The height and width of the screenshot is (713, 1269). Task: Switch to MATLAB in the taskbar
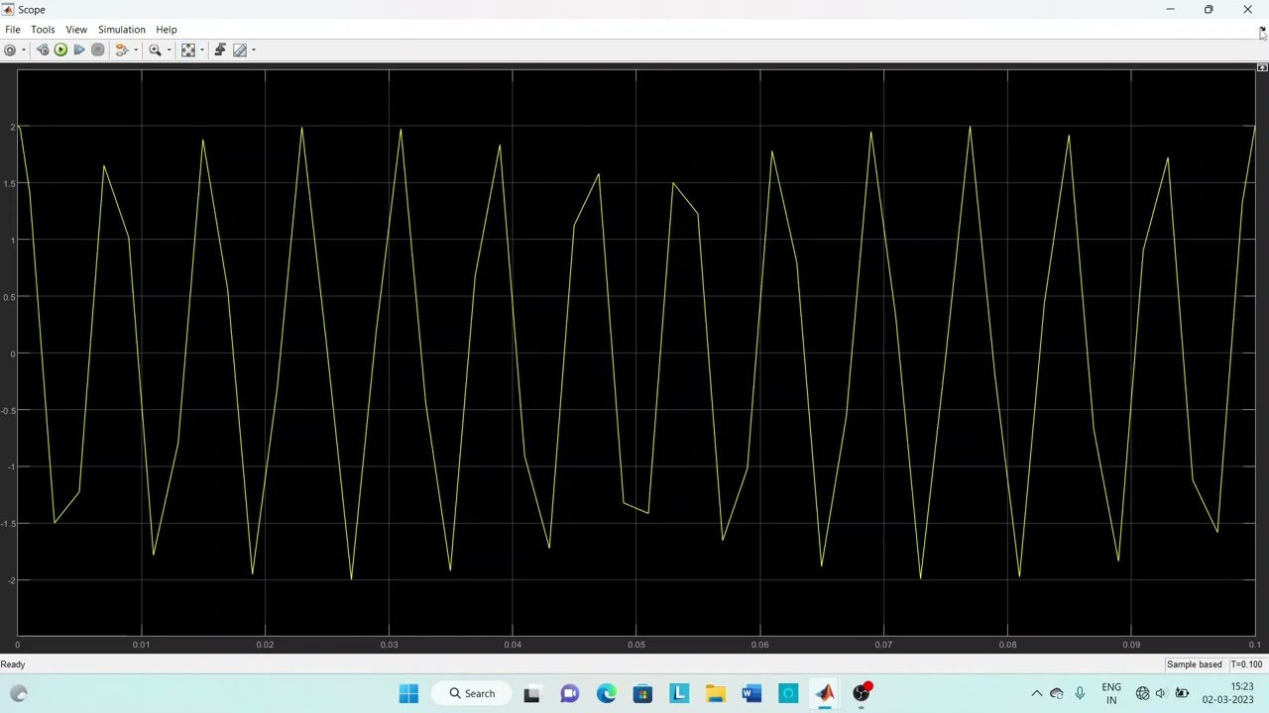click(825, 693)
